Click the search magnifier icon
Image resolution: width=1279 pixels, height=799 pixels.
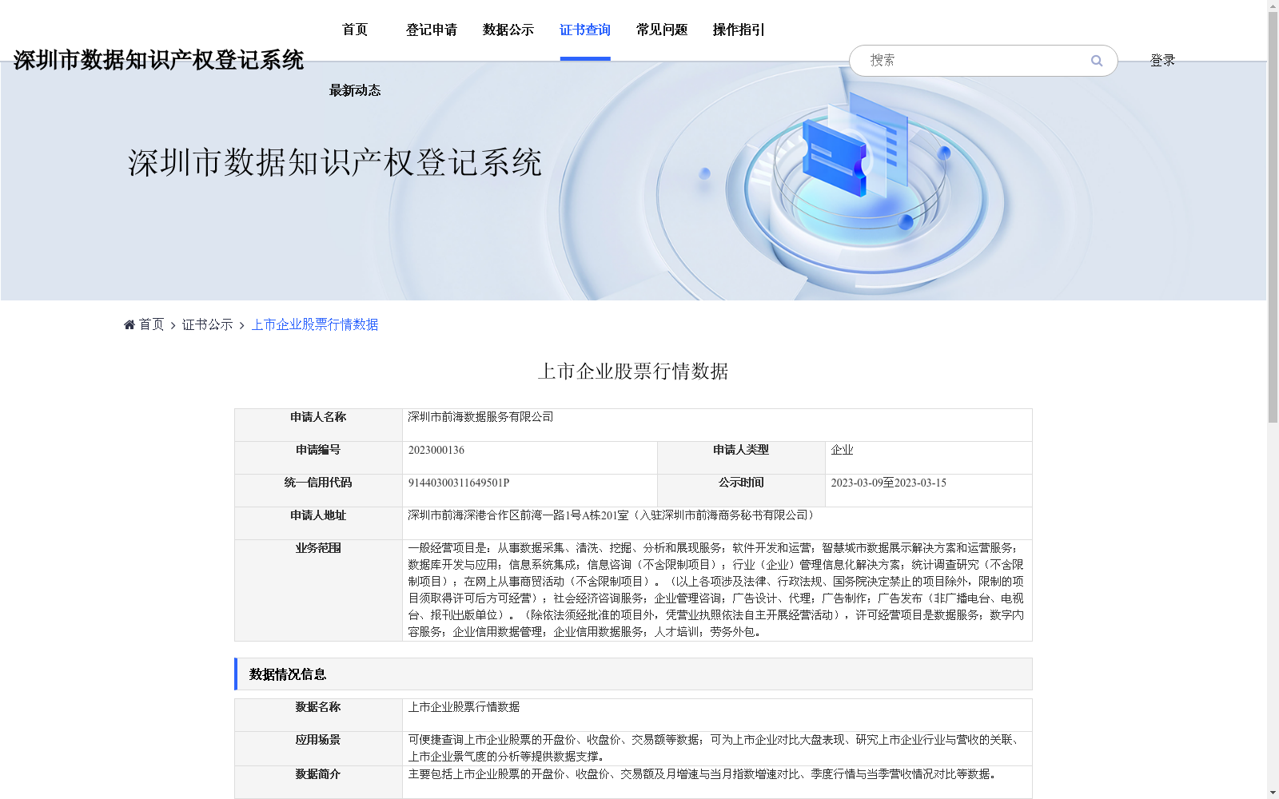[1096, 60]
